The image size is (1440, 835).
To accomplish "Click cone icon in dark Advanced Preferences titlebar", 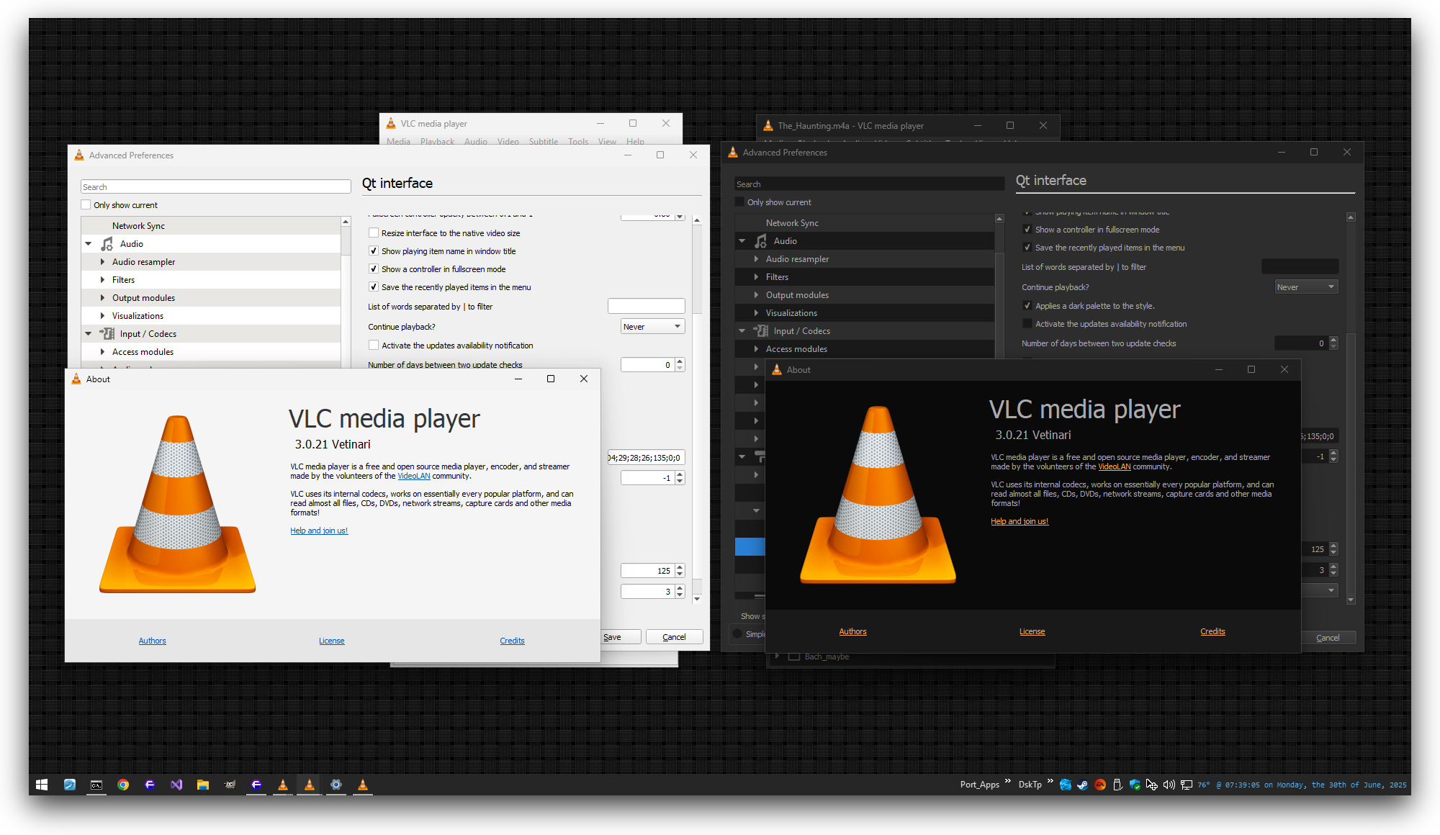I will point(733,153).
